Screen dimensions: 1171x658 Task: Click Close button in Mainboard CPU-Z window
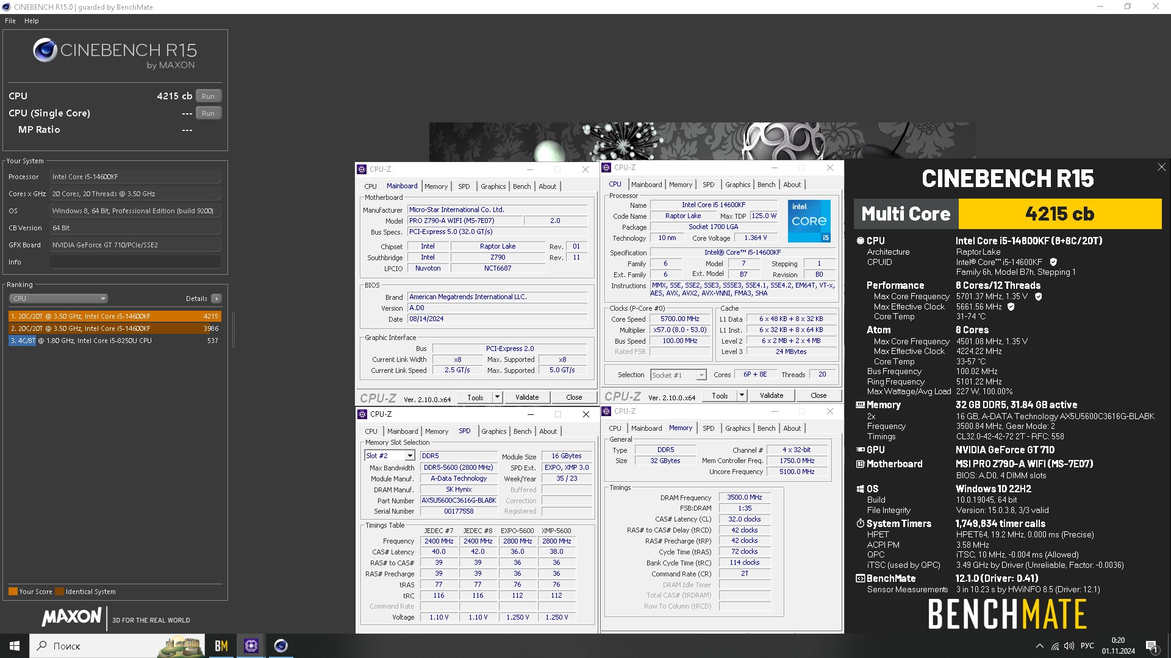(574, 397)
